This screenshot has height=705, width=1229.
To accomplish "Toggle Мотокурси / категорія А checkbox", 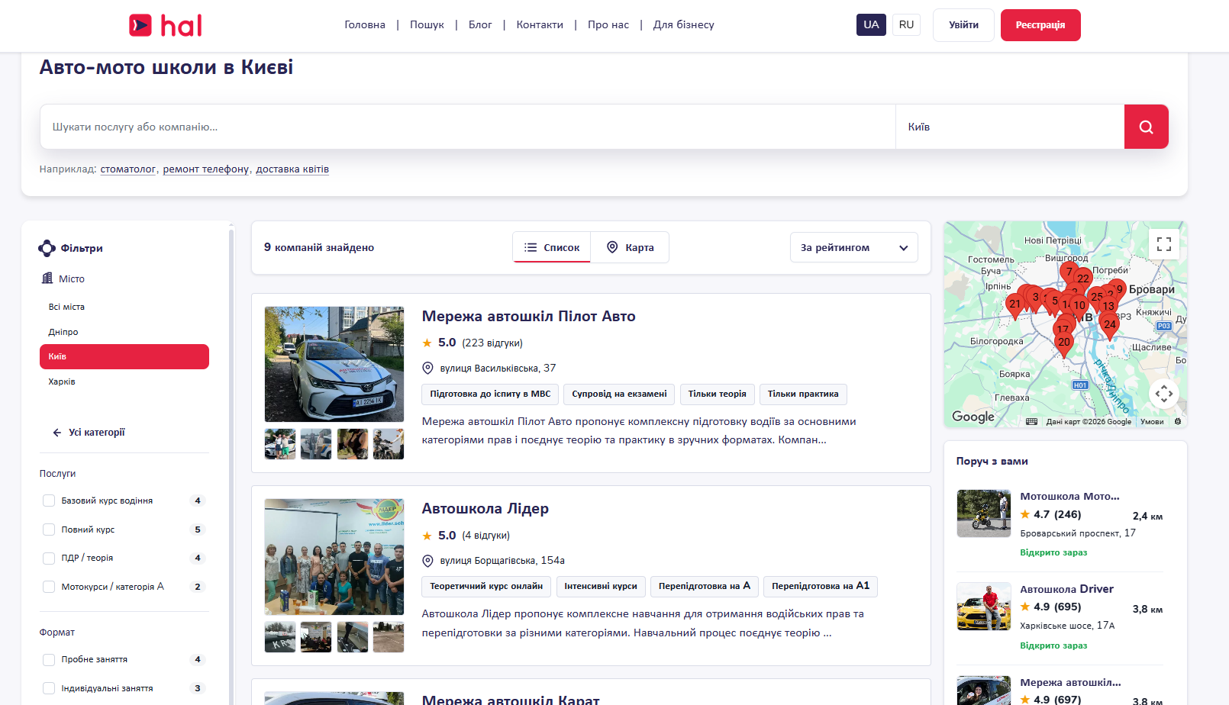I will (x=49, y=587).
